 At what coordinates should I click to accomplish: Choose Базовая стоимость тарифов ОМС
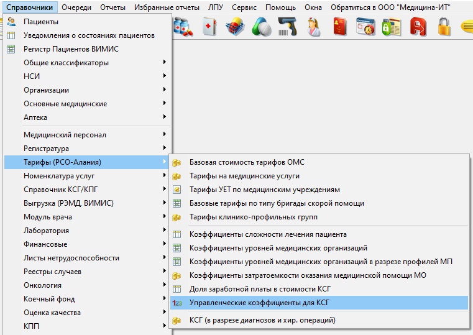pos(247,162)
